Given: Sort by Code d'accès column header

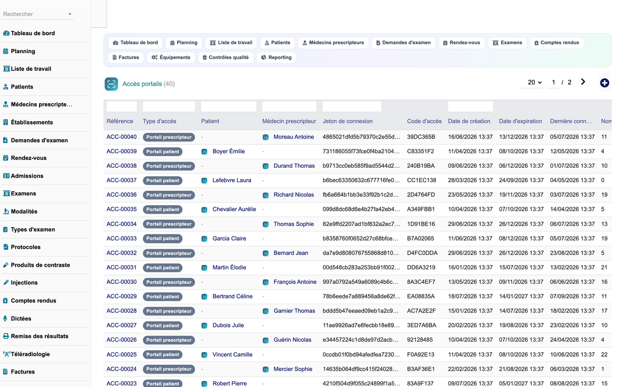Looking at the screenshot, I should pos(424,121).
